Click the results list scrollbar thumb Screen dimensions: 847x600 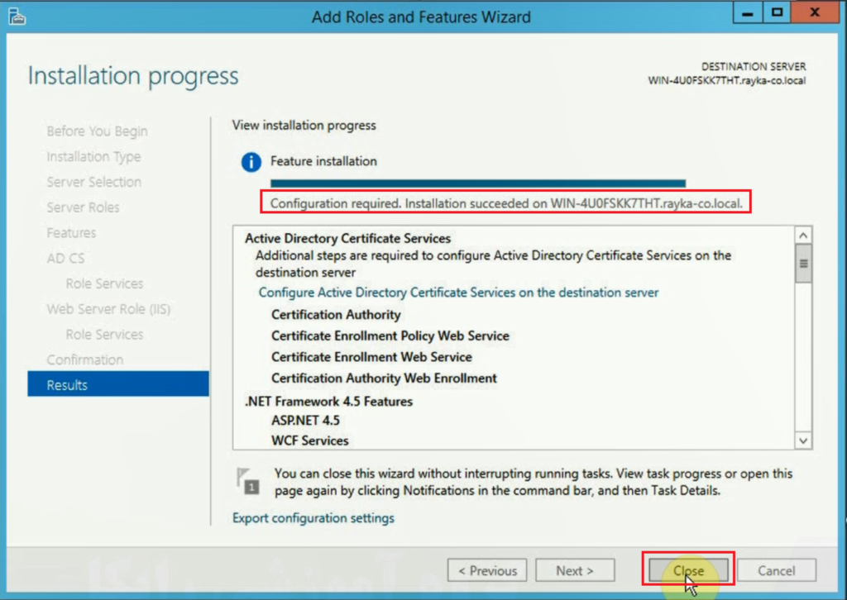(803, 264)
